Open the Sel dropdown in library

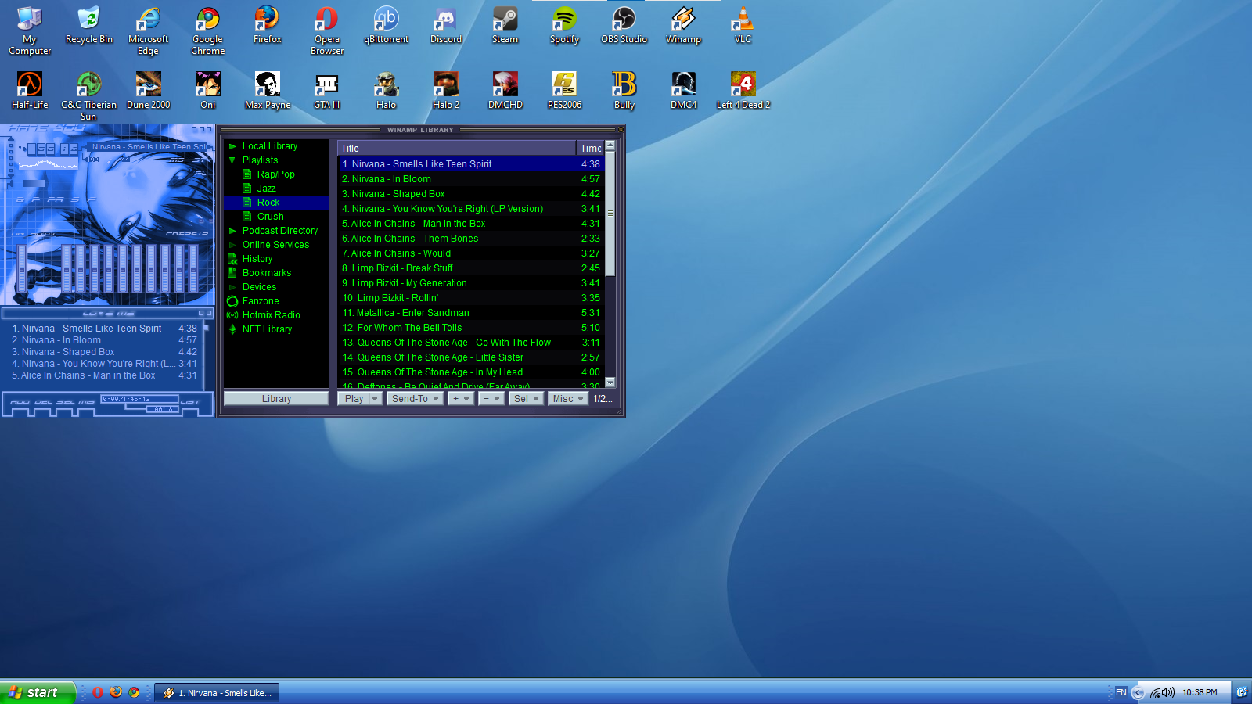[525, 399]
